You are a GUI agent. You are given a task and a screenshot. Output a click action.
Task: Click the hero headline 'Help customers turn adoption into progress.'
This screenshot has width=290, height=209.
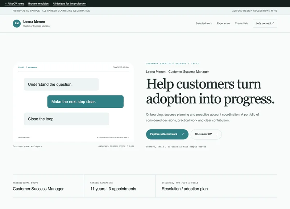(210, 92)
